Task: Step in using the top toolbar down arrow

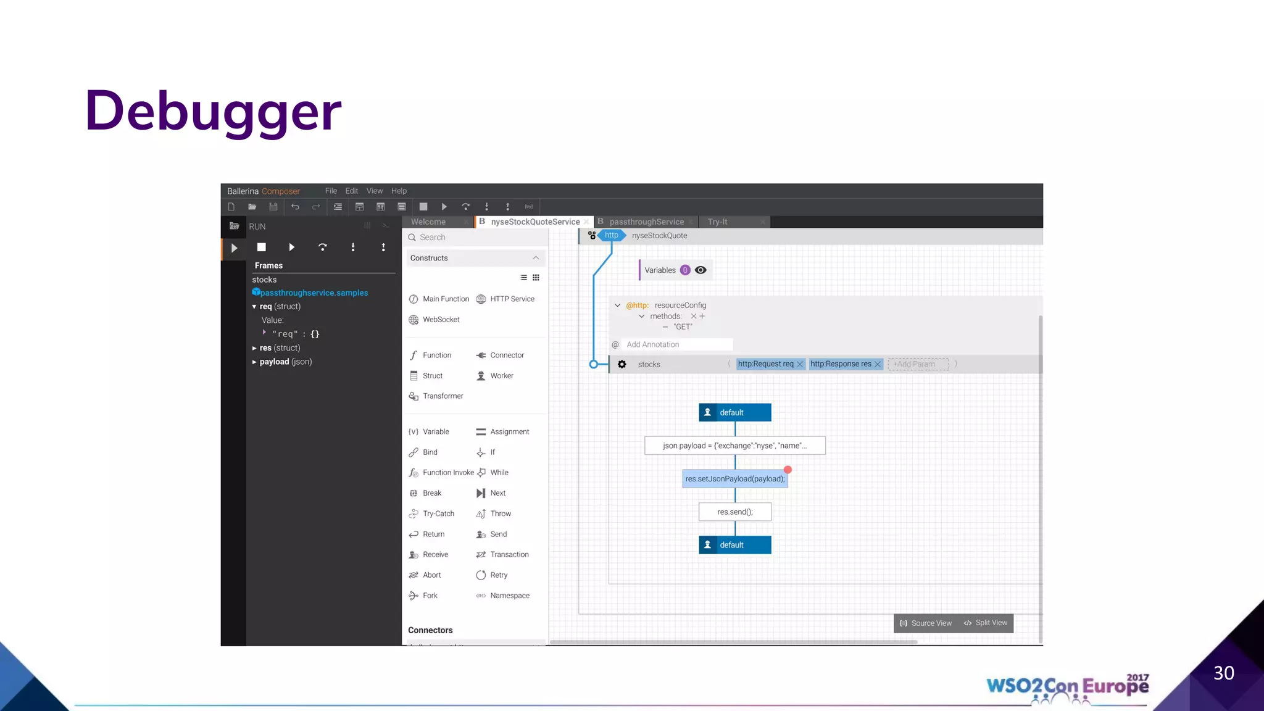Action: tap(486, 207)
